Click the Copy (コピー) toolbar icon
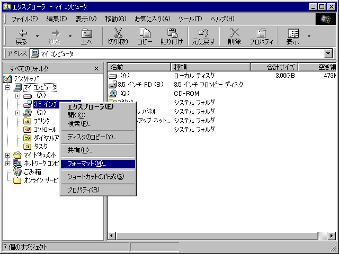This screenshot has width=339, height=254. point(145,33)
